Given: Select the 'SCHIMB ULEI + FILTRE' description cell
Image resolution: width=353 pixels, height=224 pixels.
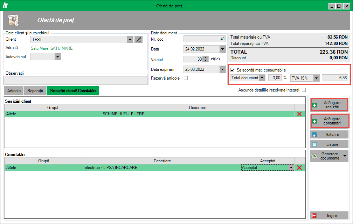Looking at the screenshot, I should 198,114.
